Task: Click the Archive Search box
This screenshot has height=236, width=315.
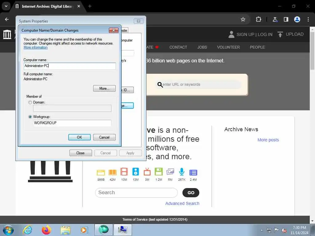Action: pos(136,193)
